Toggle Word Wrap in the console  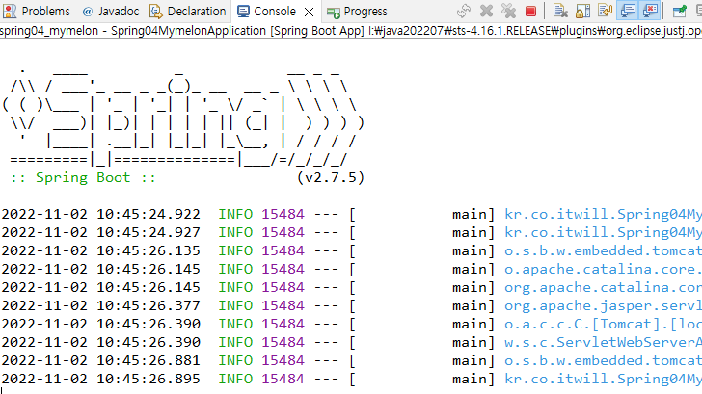tap(605, 12)
